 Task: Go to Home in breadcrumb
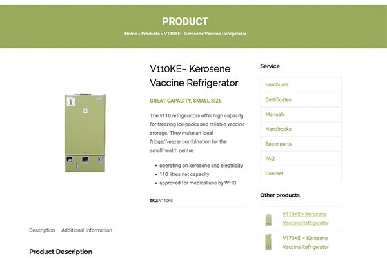coord(130,34)
